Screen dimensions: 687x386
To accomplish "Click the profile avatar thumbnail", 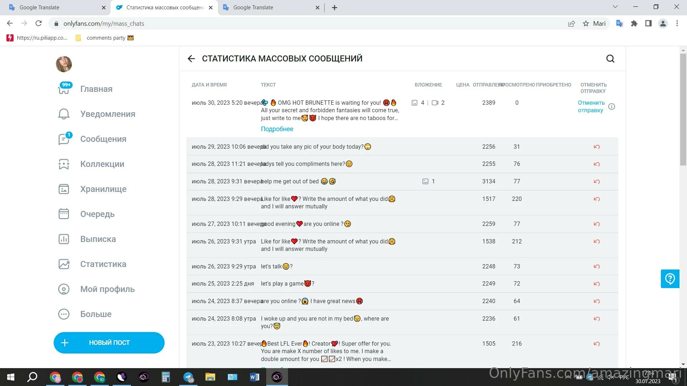I will [64, 64].
